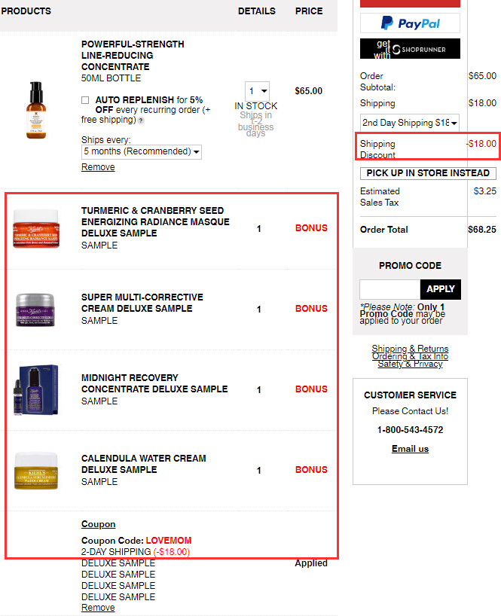Click the promo code input field
501x616 pixels.
[x=389, y=289]
